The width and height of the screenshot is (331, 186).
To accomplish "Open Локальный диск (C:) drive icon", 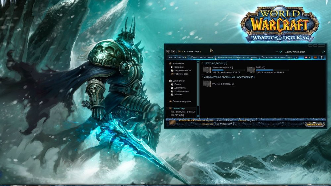I will pos(207,69).
